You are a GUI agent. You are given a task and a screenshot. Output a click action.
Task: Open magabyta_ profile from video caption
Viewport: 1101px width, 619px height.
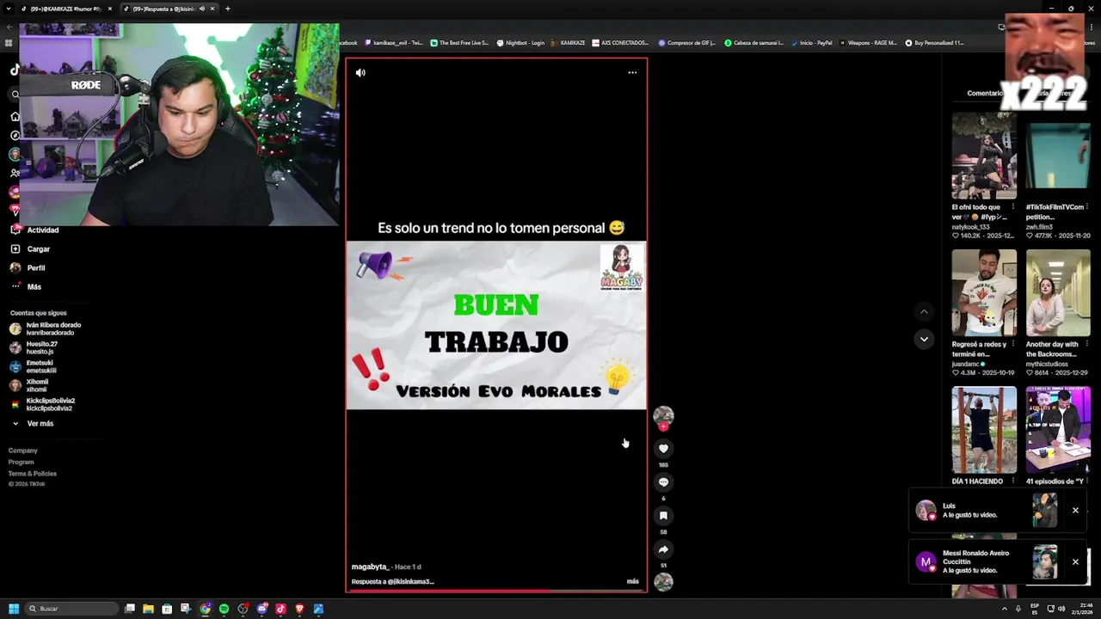(x=370, y=567)
